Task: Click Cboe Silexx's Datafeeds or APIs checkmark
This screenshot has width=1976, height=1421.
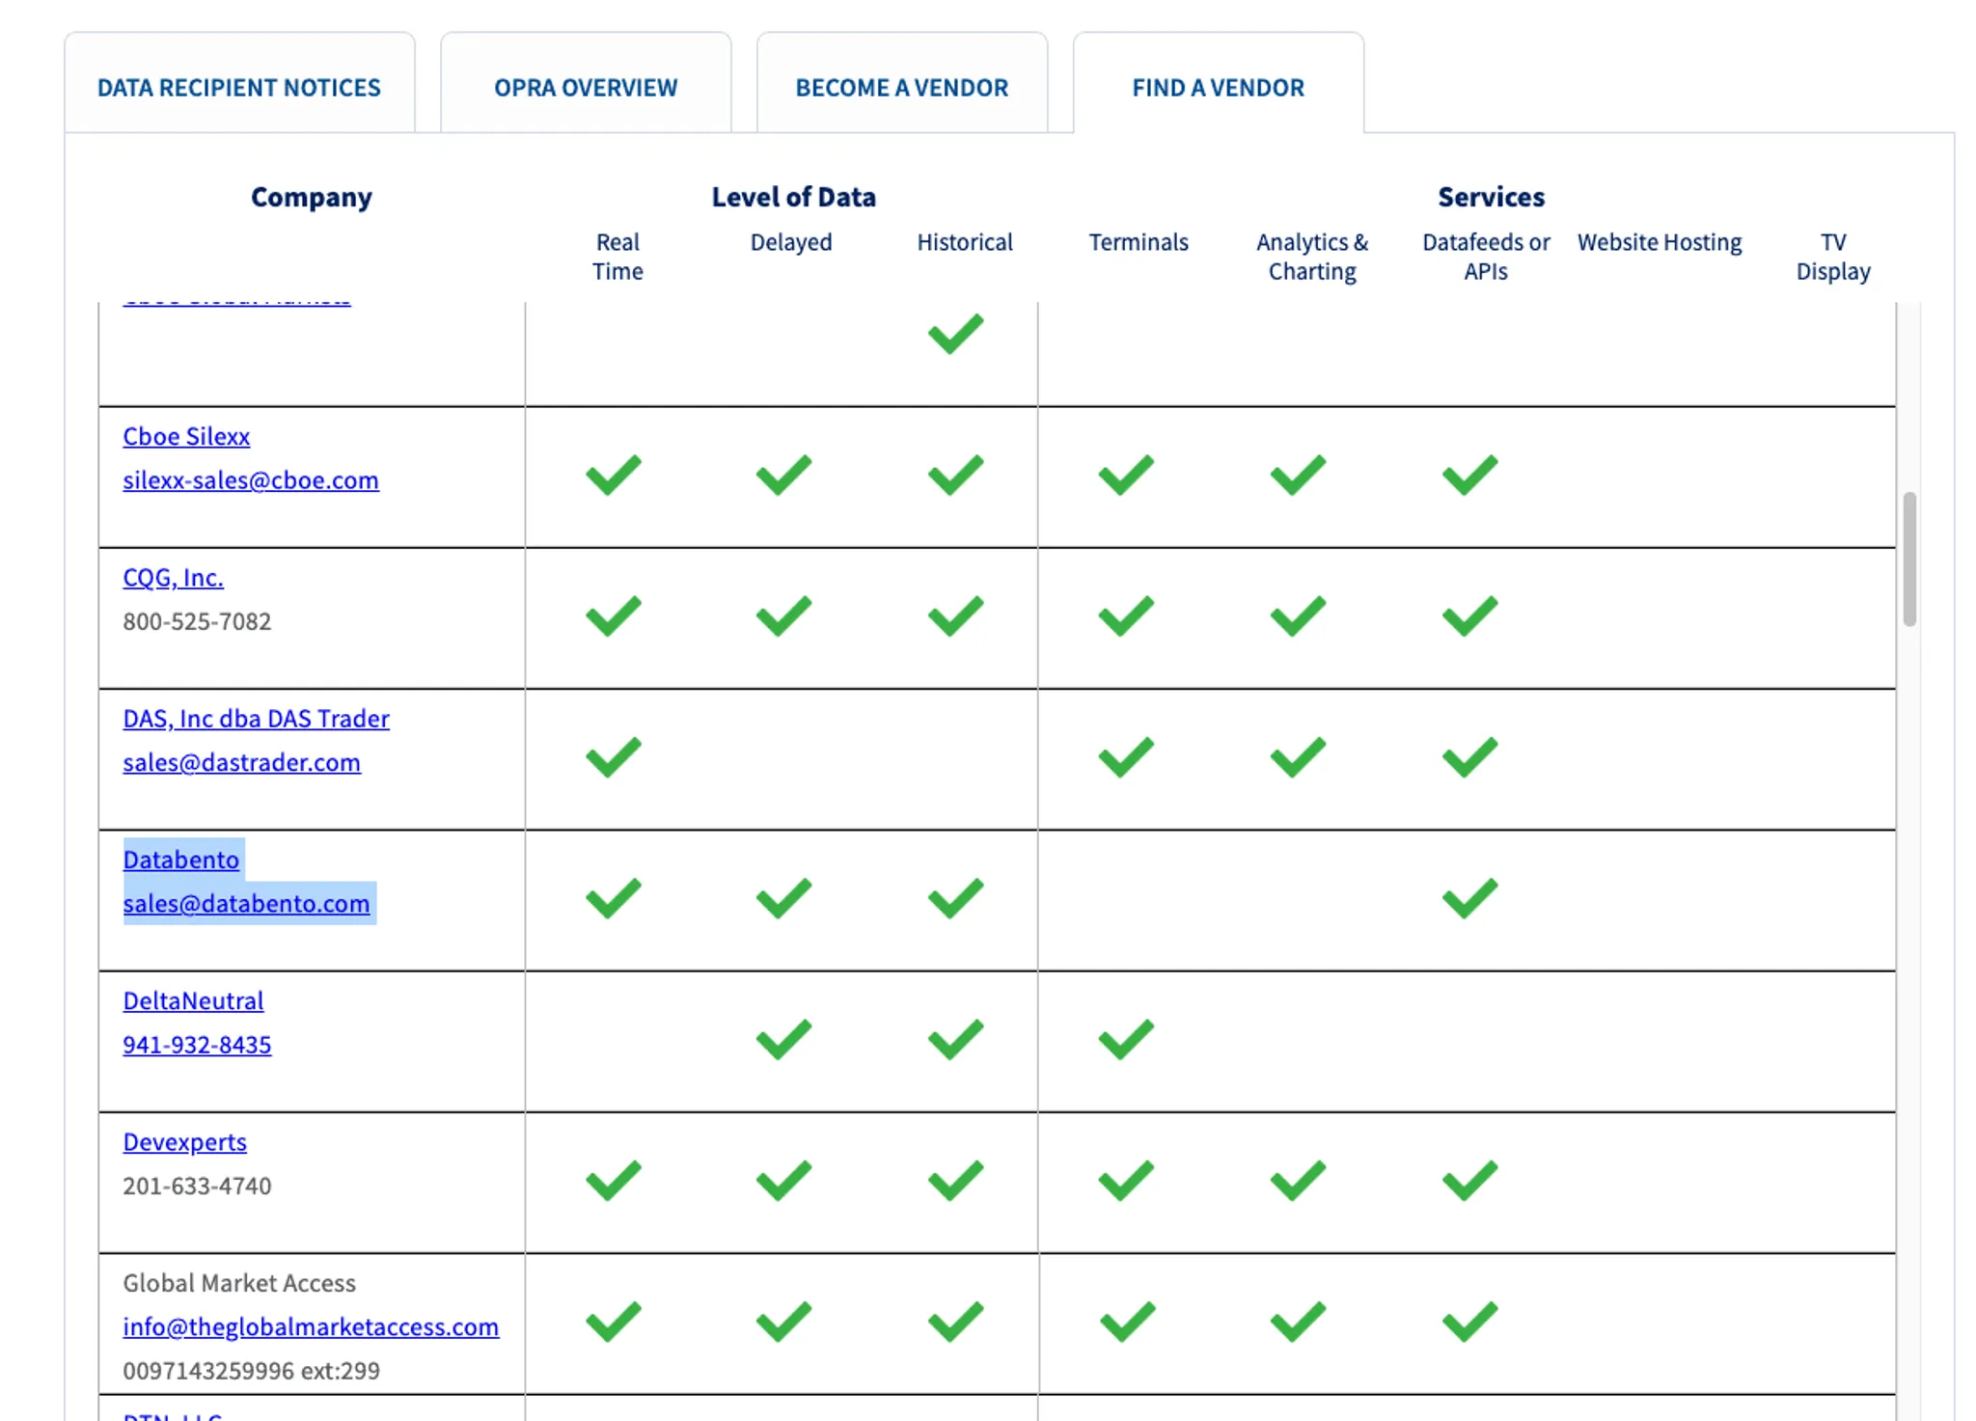Action: click(1470, 475)
